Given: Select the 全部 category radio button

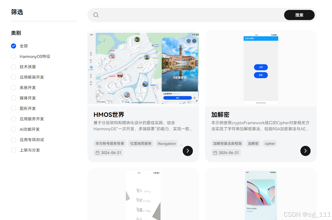Looking at the screenshot, I should [14, 46].
